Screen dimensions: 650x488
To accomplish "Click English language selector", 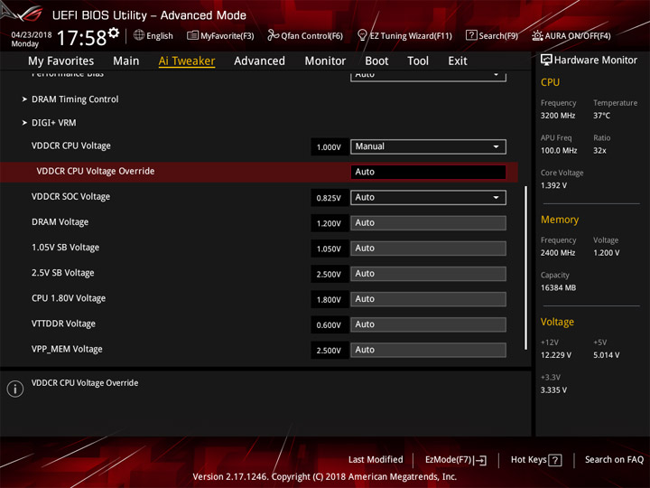I will point(160,35).
